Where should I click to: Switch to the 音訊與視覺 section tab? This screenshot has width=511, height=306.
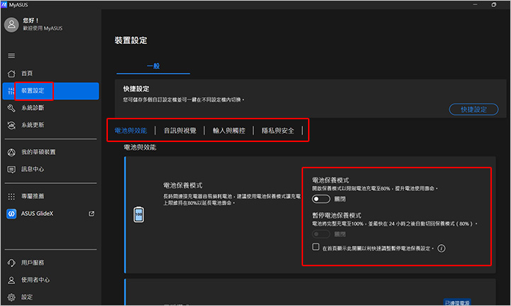coord(180,131)
